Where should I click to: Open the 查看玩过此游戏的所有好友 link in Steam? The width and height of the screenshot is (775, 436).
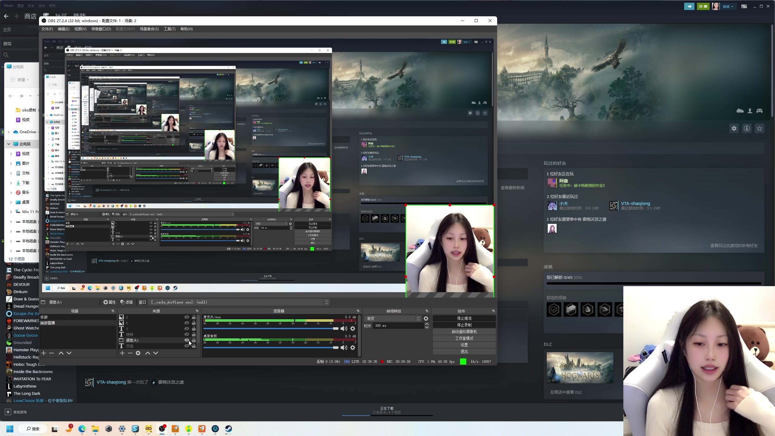(x=734, y=246)
